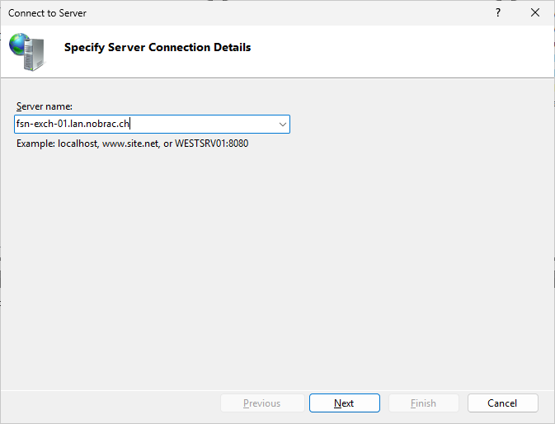Viewport: 555px width, 424px height.
Task: Close the Connect to Server dialog
Action: [x=535, y=12]
